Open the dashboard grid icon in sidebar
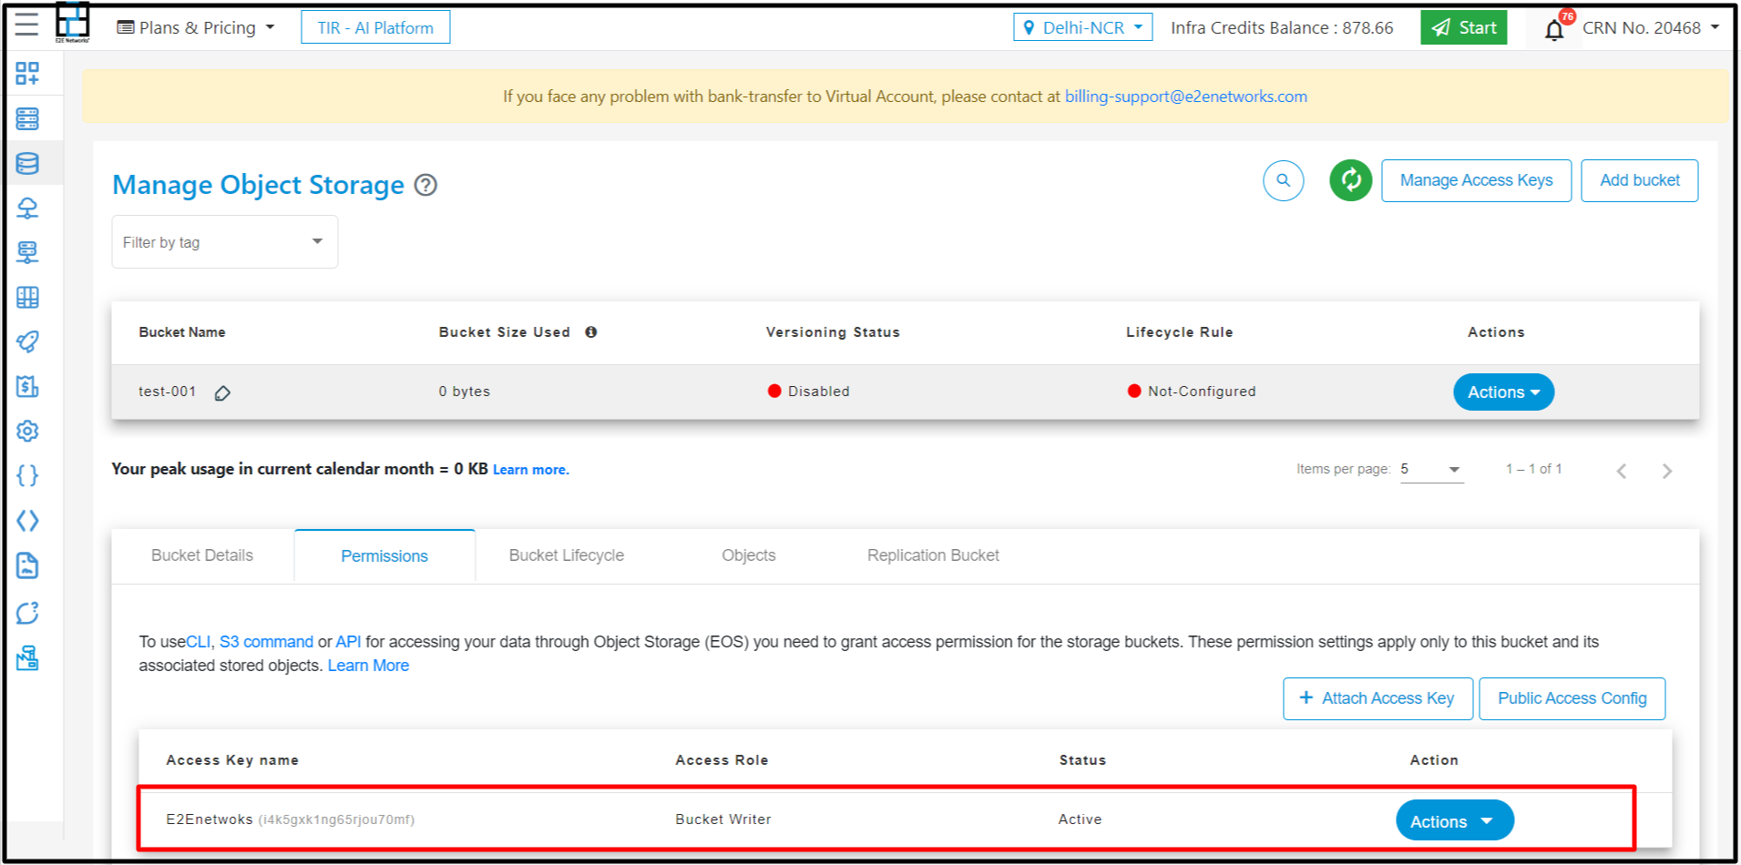 (27, 74)
